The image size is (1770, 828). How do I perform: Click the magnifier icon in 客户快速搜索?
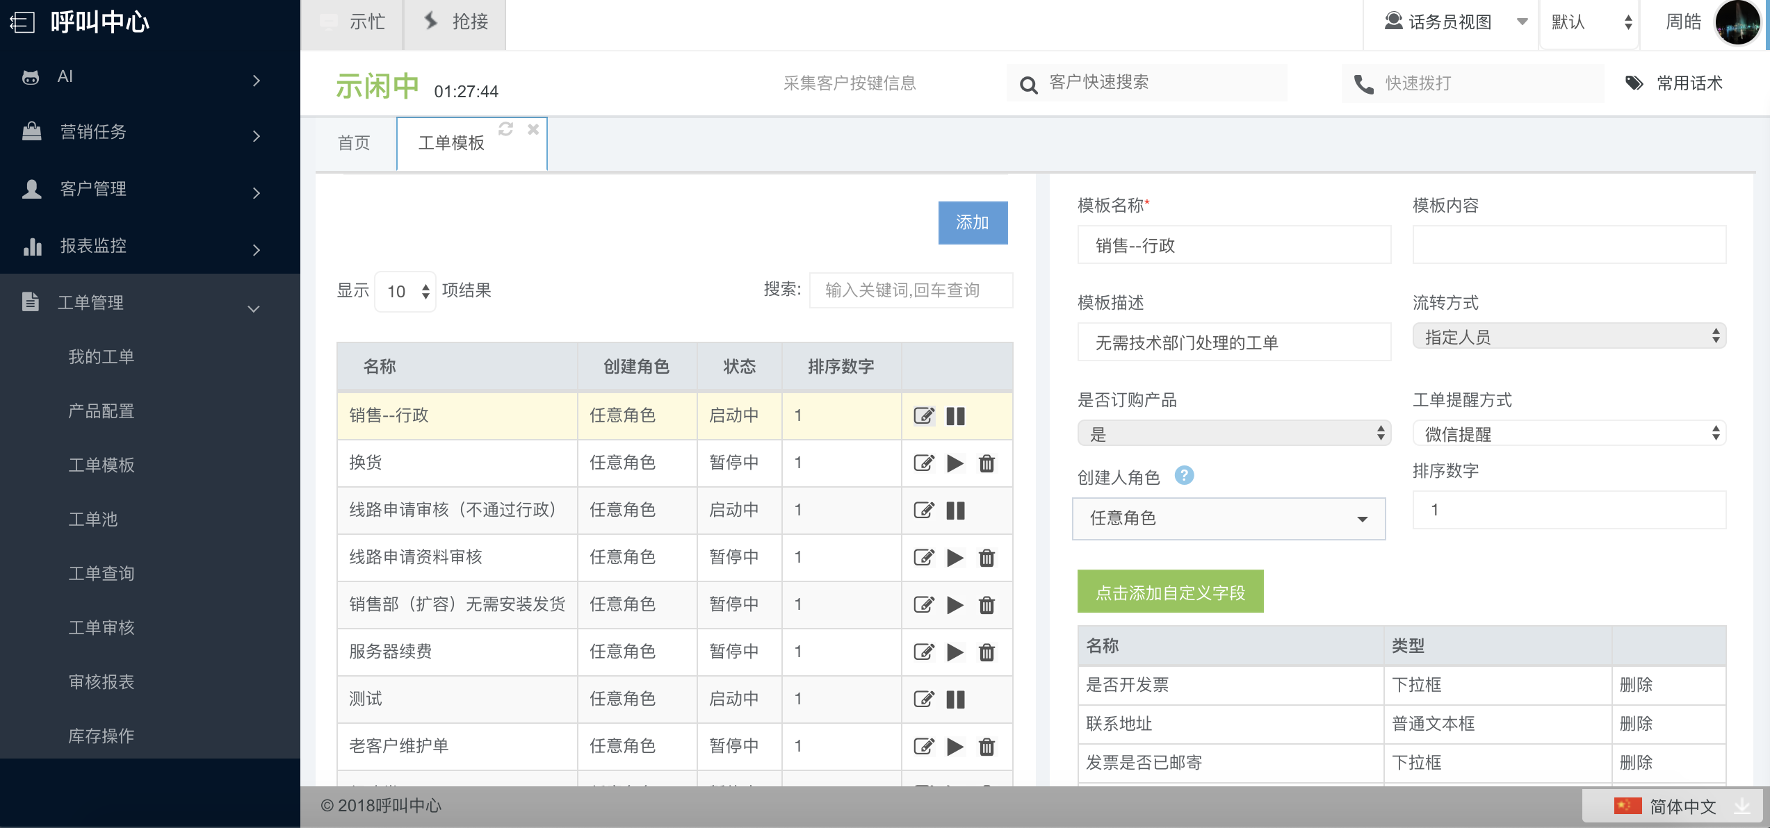(1028, 85)
